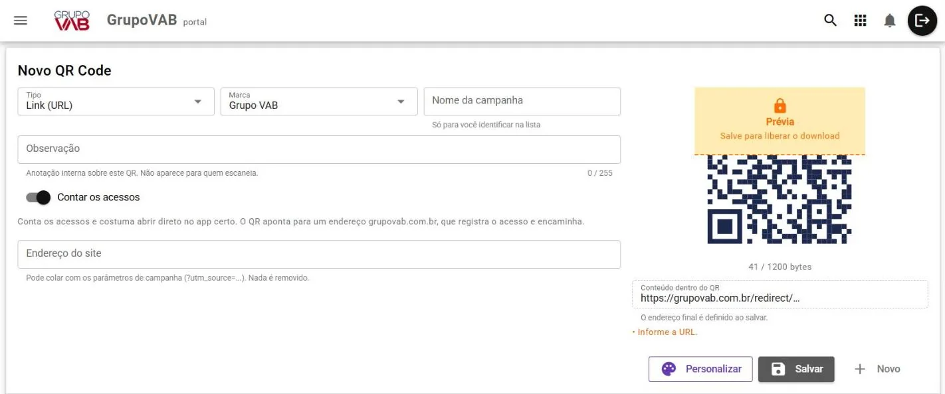
Task: Click the orange lock icon in preview
Action: coord(780,105)
